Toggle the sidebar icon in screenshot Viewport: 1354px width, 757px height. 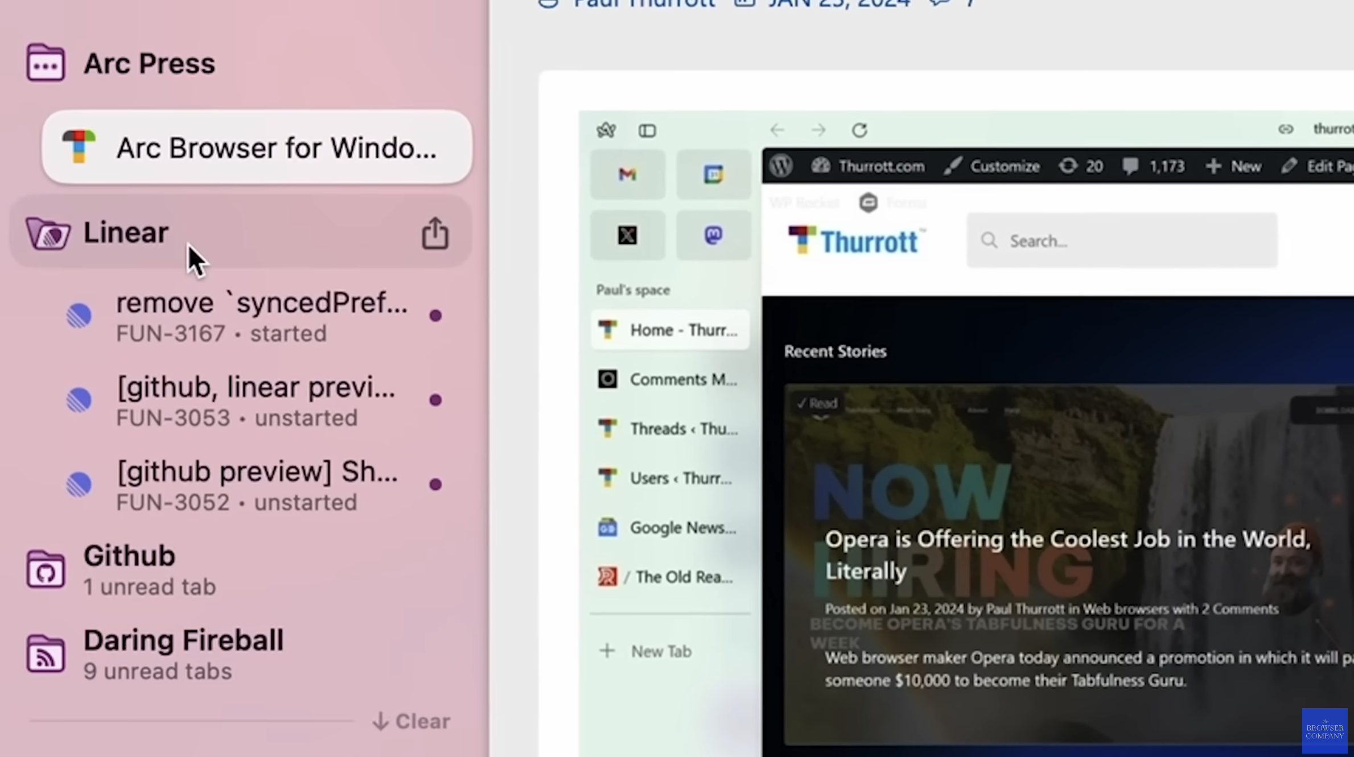click(x=647, y=131)
